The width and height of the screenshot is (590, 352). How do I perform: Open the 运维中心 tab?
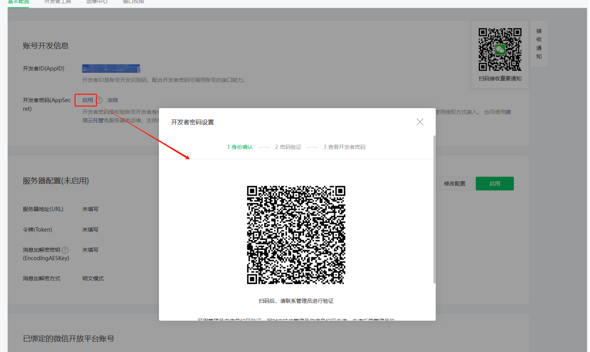[97, 2]
